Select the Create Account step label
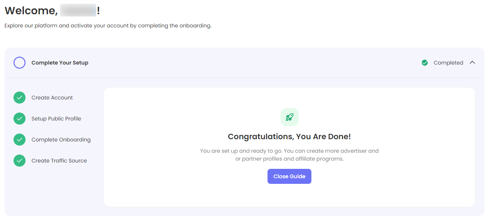Viewport: 487px width, 218px height. pos(52,98)
